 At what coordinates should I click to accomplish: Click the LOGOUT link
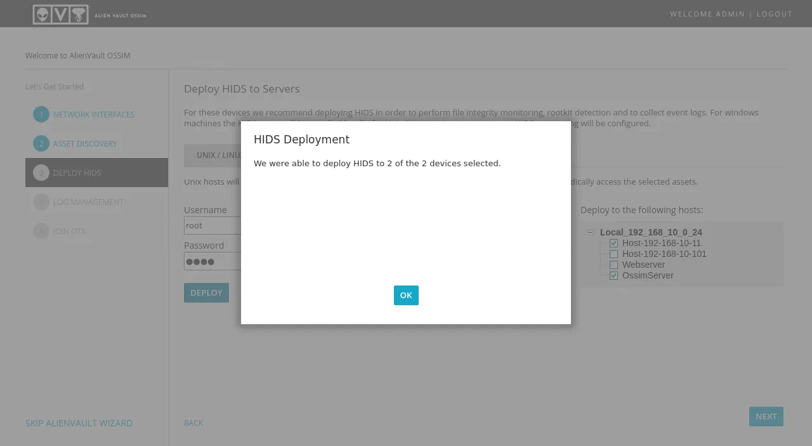coord(774,14)
